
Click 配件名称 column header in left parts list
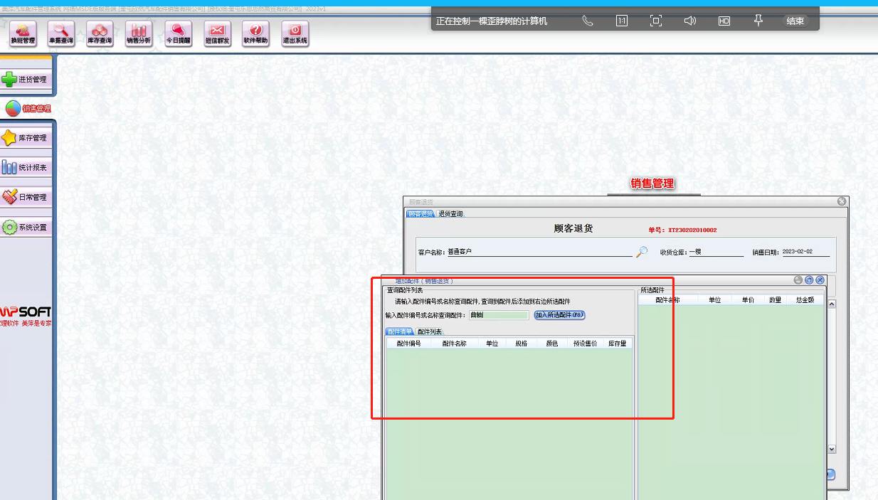(x=454, y=344)
